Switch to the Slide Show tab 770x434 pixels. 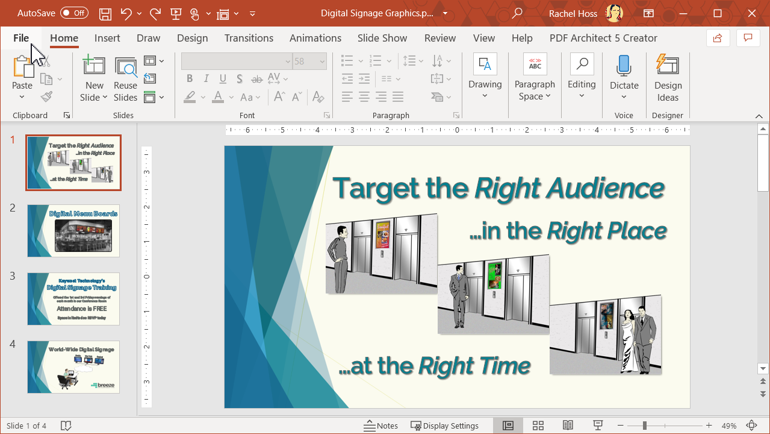(382, 38)
